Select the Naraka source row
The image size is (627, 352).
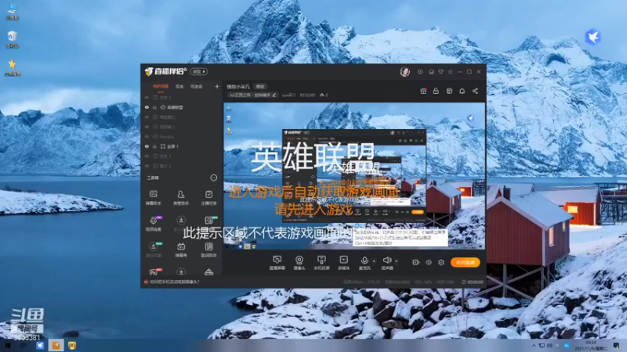click(182, 136)
